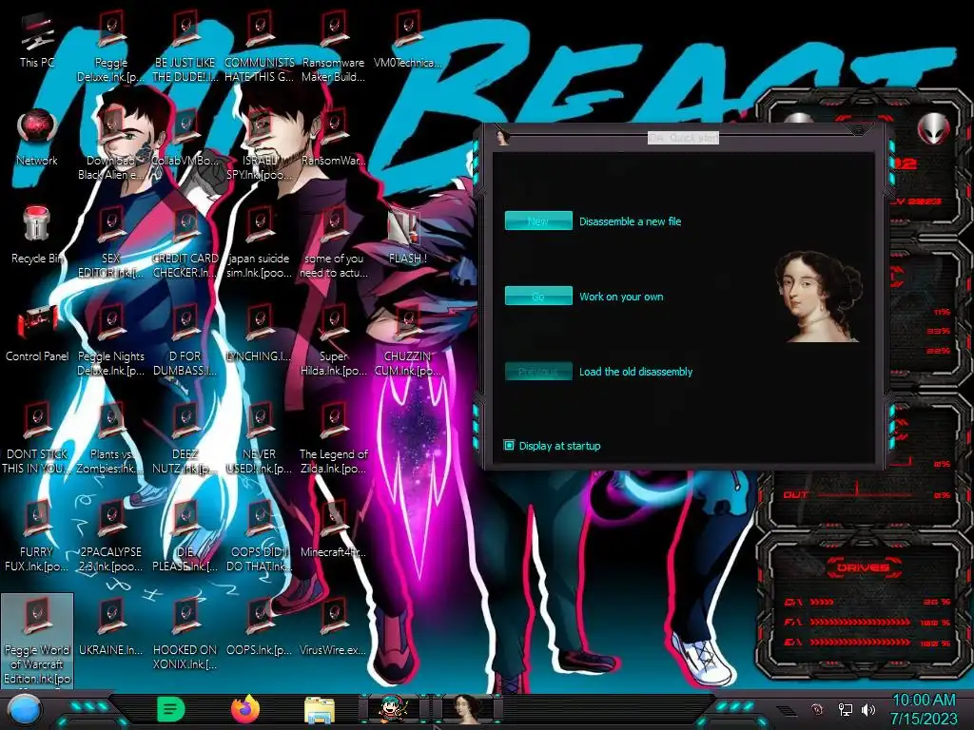The height and width of the screenshot is (730, 974).
Task: Select the FLASH ! desktop icon
Action: coord(407,236)
